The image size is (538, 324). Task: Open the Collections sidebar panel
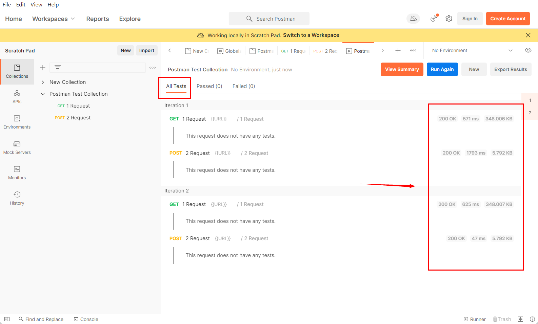click(17, 72)
